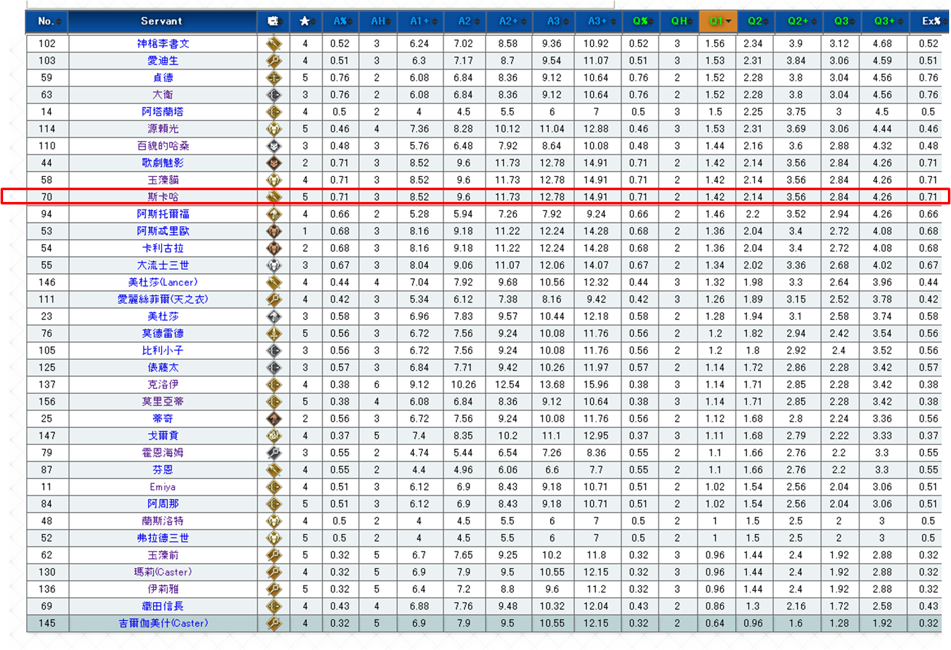The image size is (951, 650).
Task: Open the 阿周那 servant link
Action: coord(163,504)
